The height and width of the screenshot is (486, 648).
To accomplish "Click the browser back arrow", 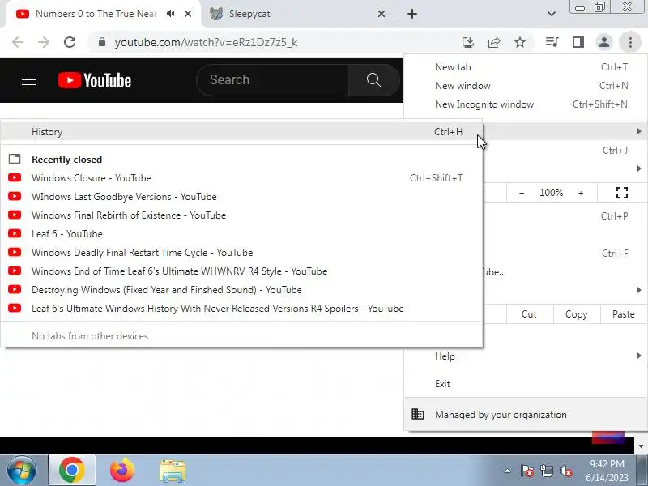I will click(x=18, y=42).
